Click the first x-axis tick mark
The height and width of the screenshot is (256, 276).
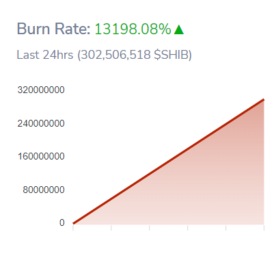73,227
